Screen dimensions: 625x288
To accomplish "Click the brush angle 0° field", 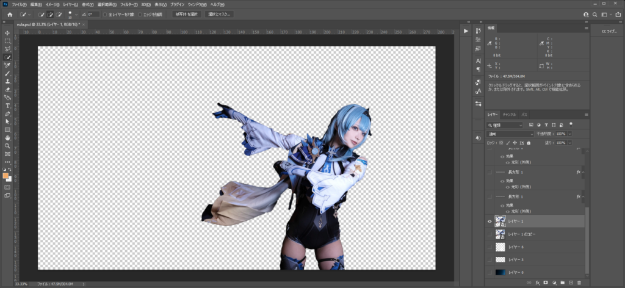I will coord(93,15).
